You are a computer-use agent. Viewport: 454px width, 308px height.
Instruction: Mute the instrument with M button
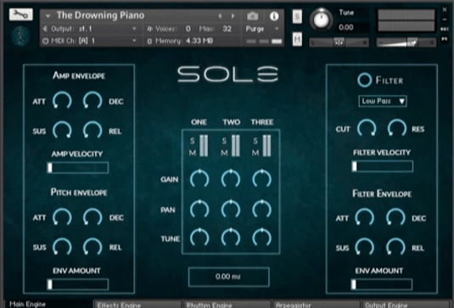pyautogui.click(x=297, y=39)
